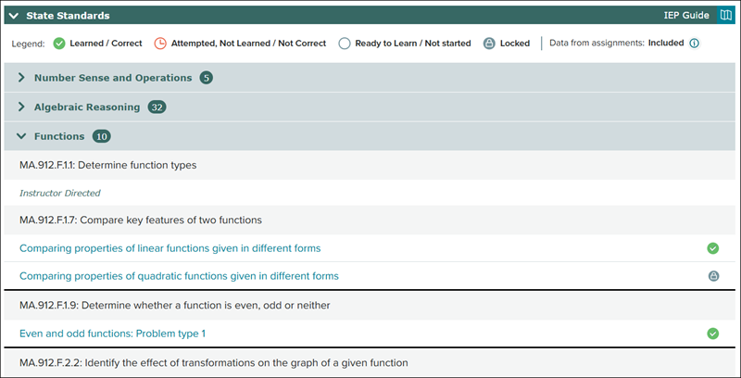Click the green checkmark on the Even and odd row
Image resolution: width=741 pixels, height=378 pixels.
712,334
